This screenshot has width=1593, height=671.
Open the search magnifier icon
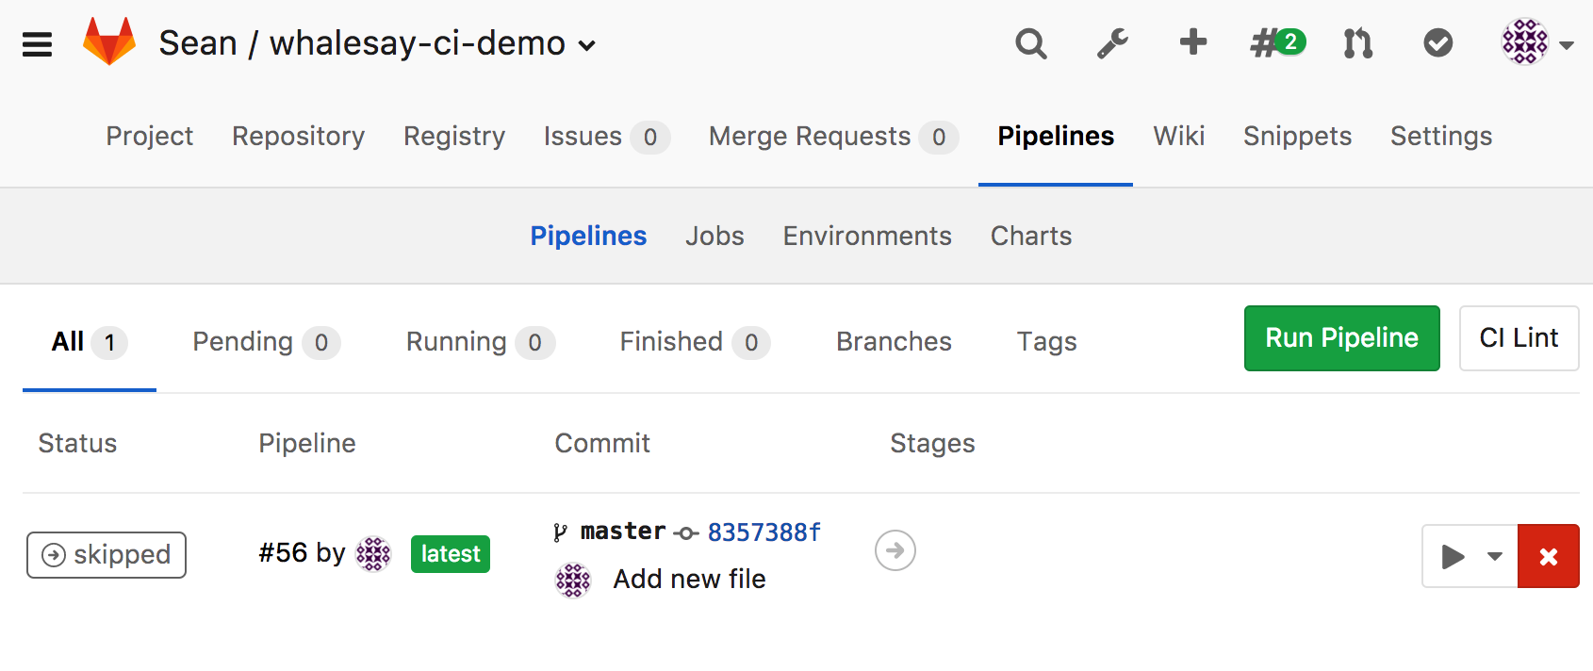pyautogui.click(x=1030, y=43)
